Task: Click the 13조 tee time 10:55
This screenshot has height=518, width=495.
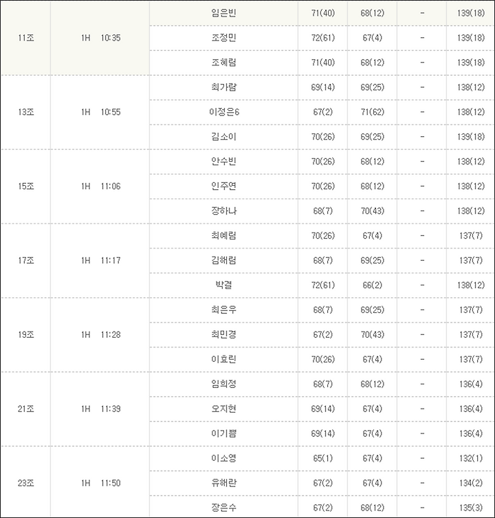Action: click(111, 112)
